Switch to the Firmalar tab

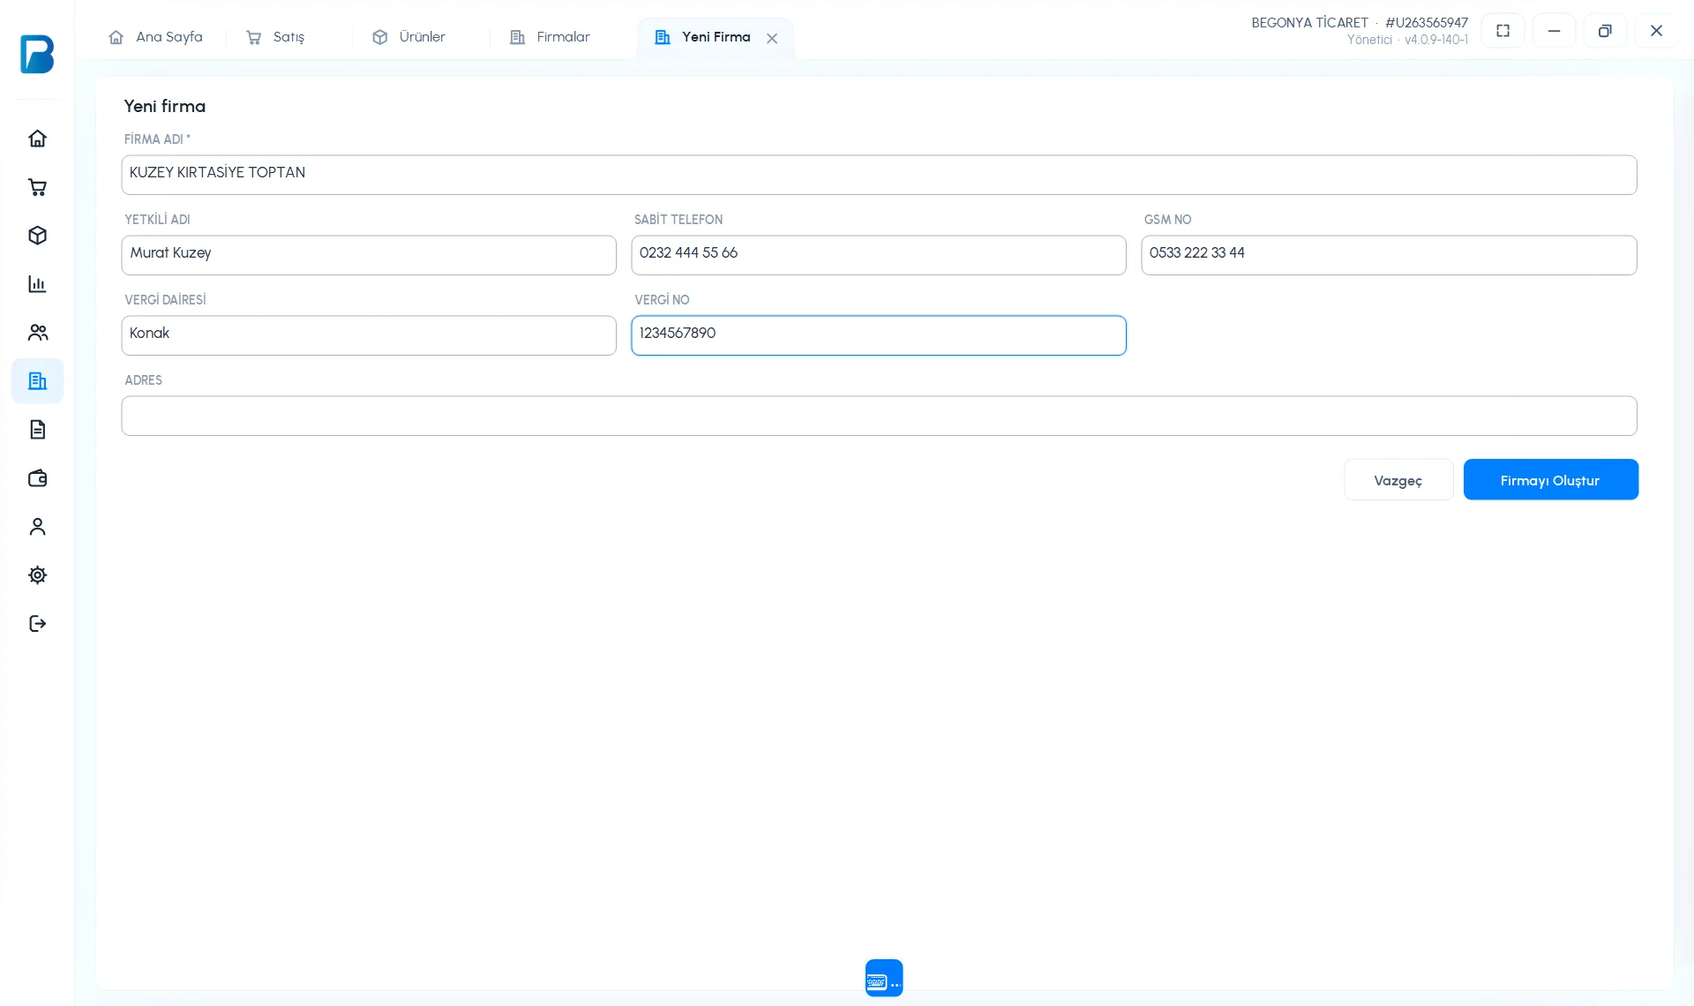pos(551,37)
